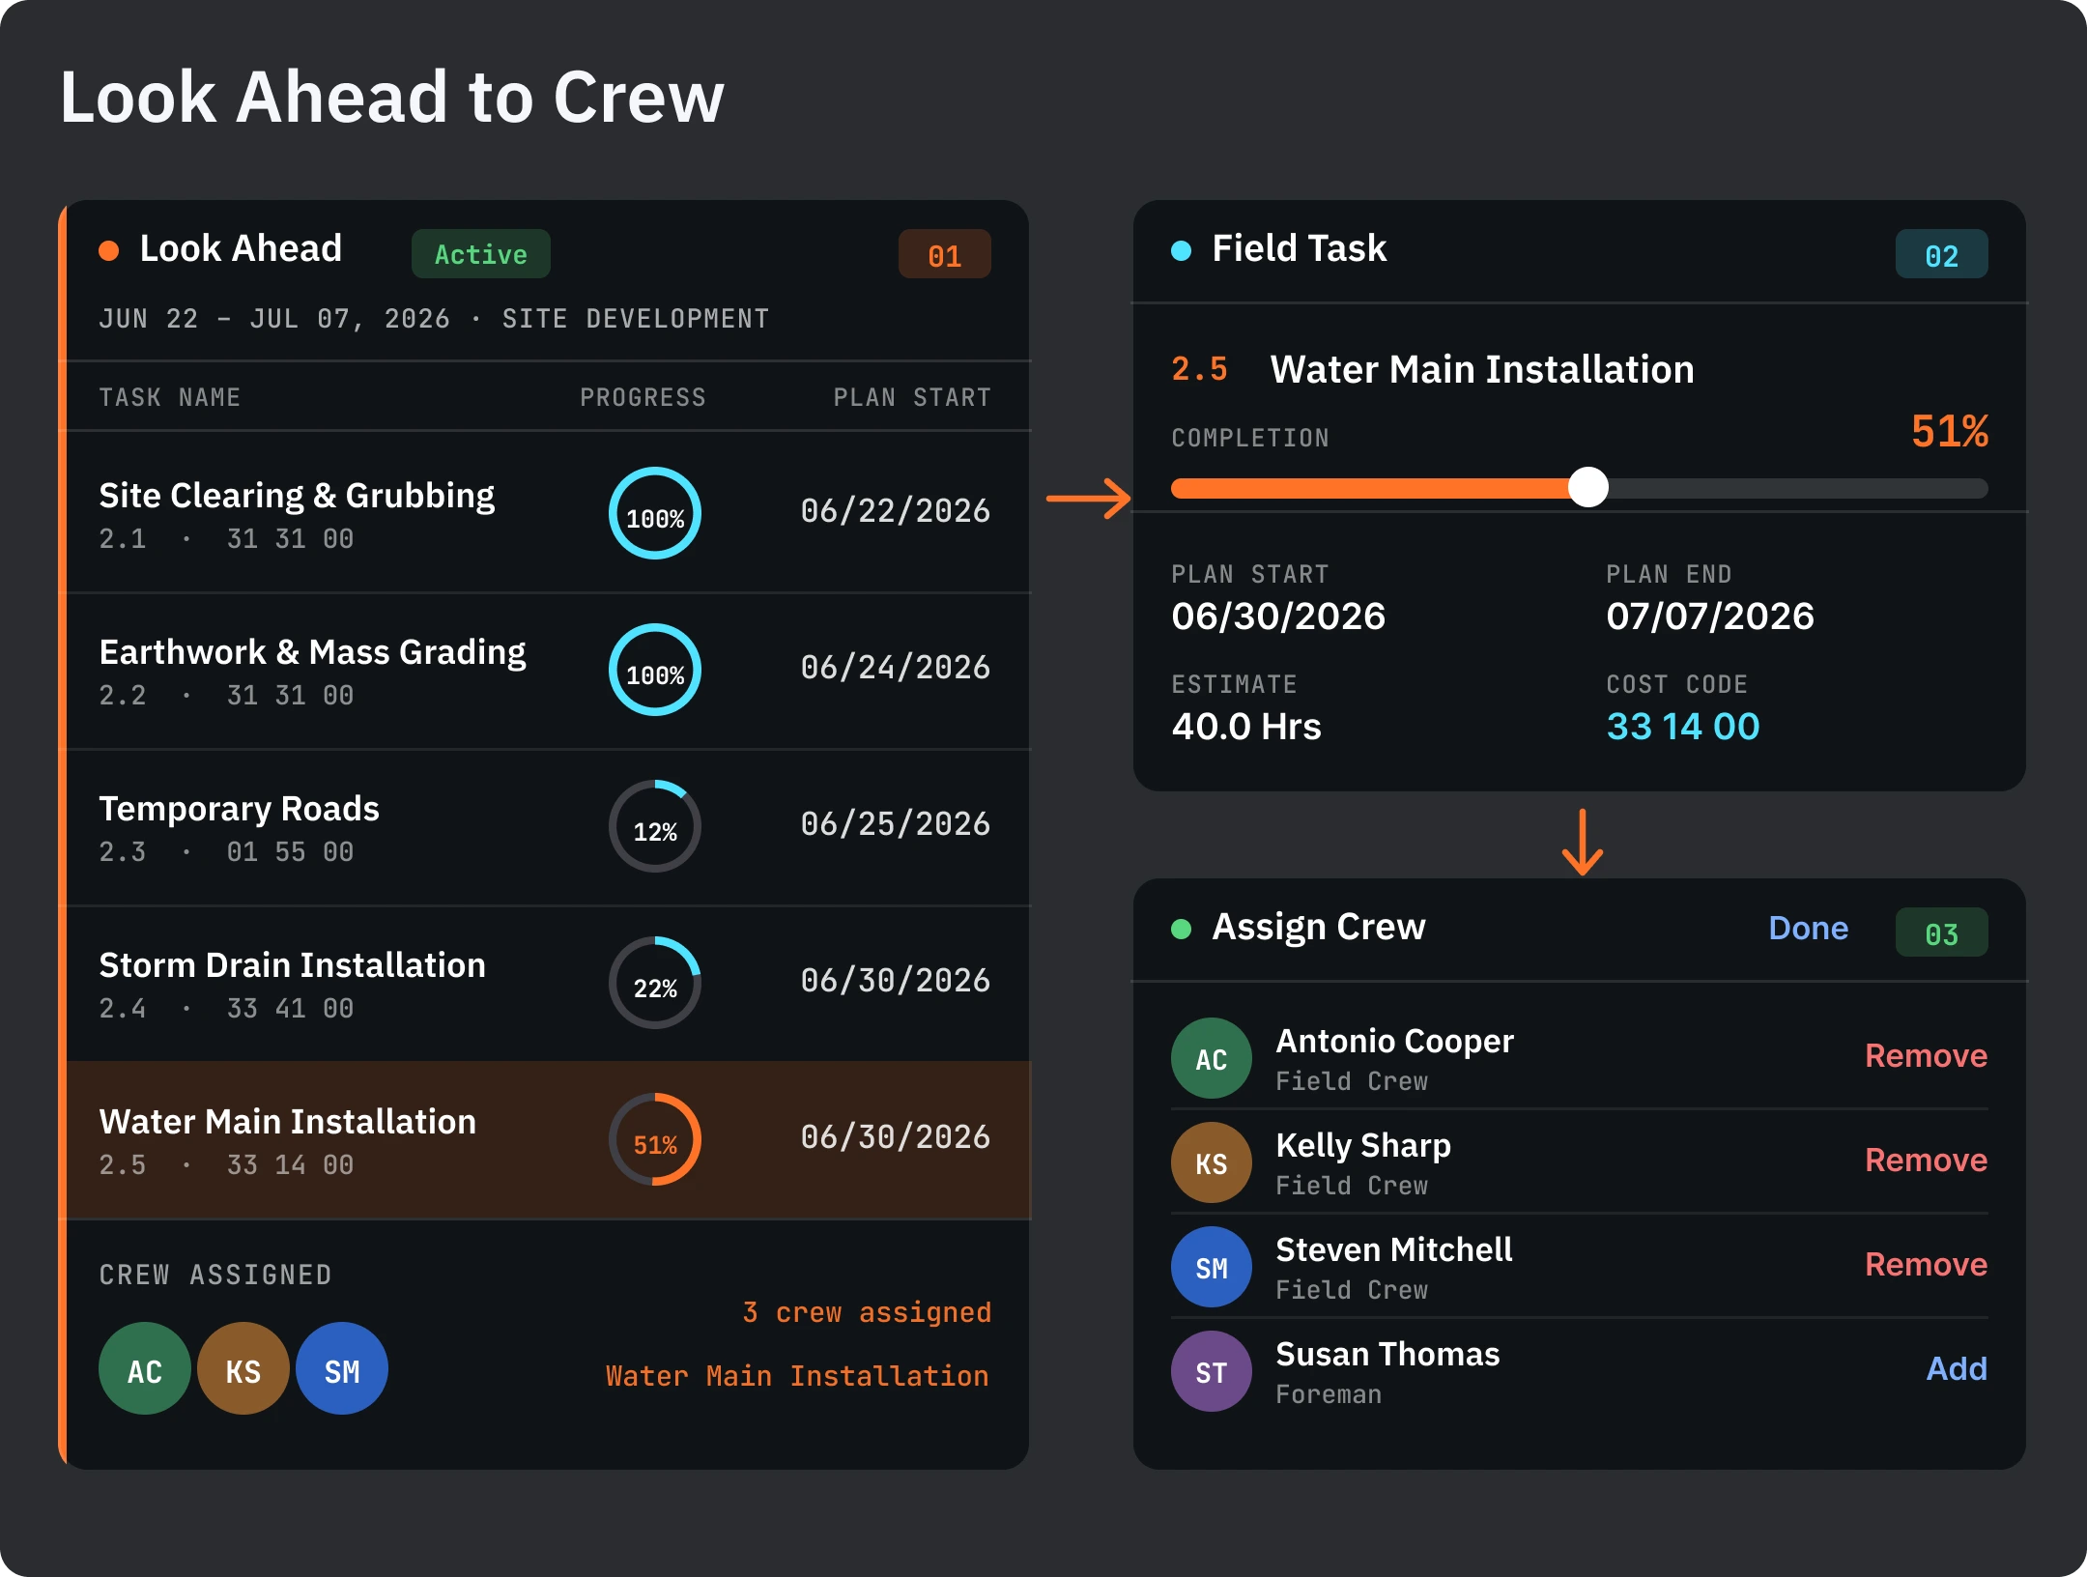This screenshot has height=1577, width=2087.
Task: Click the 02 step badge on Field Task
Action: 1941,254
